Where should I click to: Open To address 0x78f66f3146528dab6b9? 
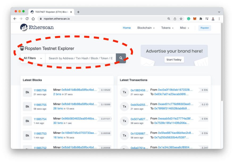172,108
